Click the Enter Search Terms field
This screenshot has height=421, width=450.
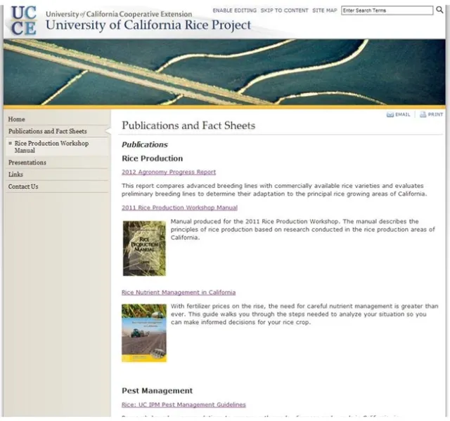(x=387, y=11)
